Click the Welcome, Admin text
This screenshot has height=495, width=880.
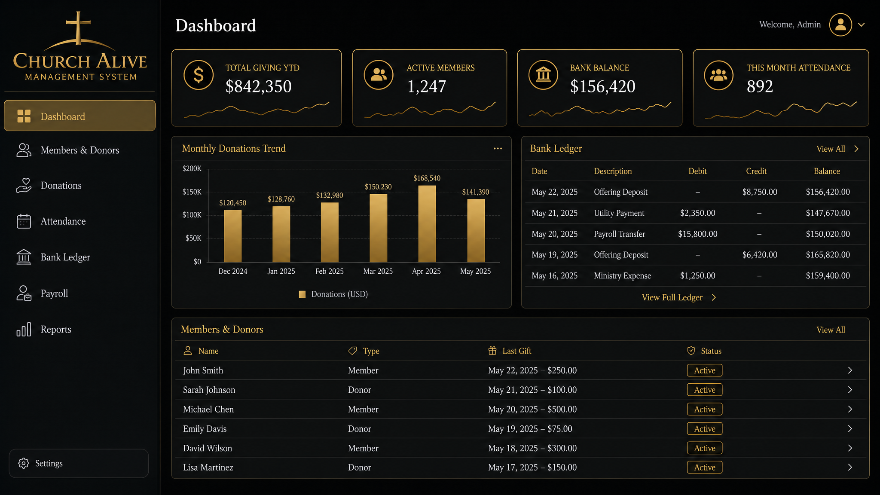[x=790, y=24]
